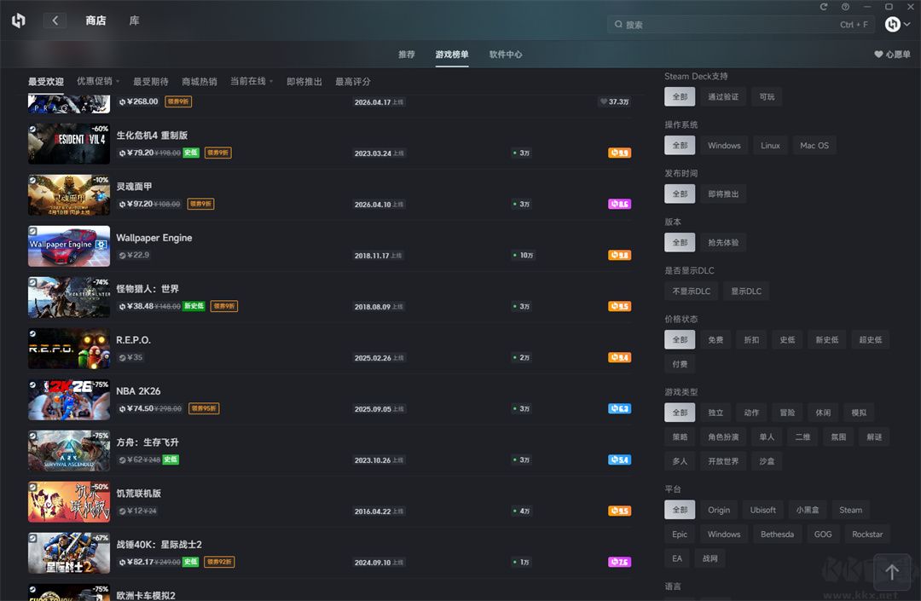The height and width of the screenshot is (601, 921).
Task: Filter operating system by Mac OS
Action: pyautogui.click(x=814, y=146)
